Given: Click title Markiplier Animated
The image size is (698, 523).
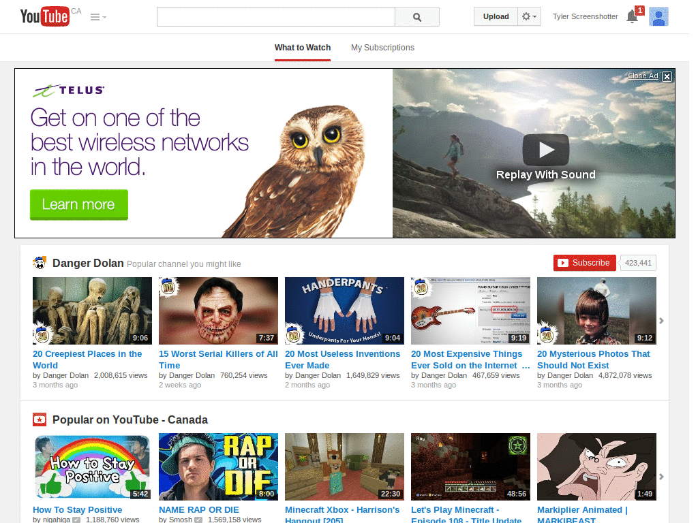Looking at the screenshot, I should click(582, 515).
